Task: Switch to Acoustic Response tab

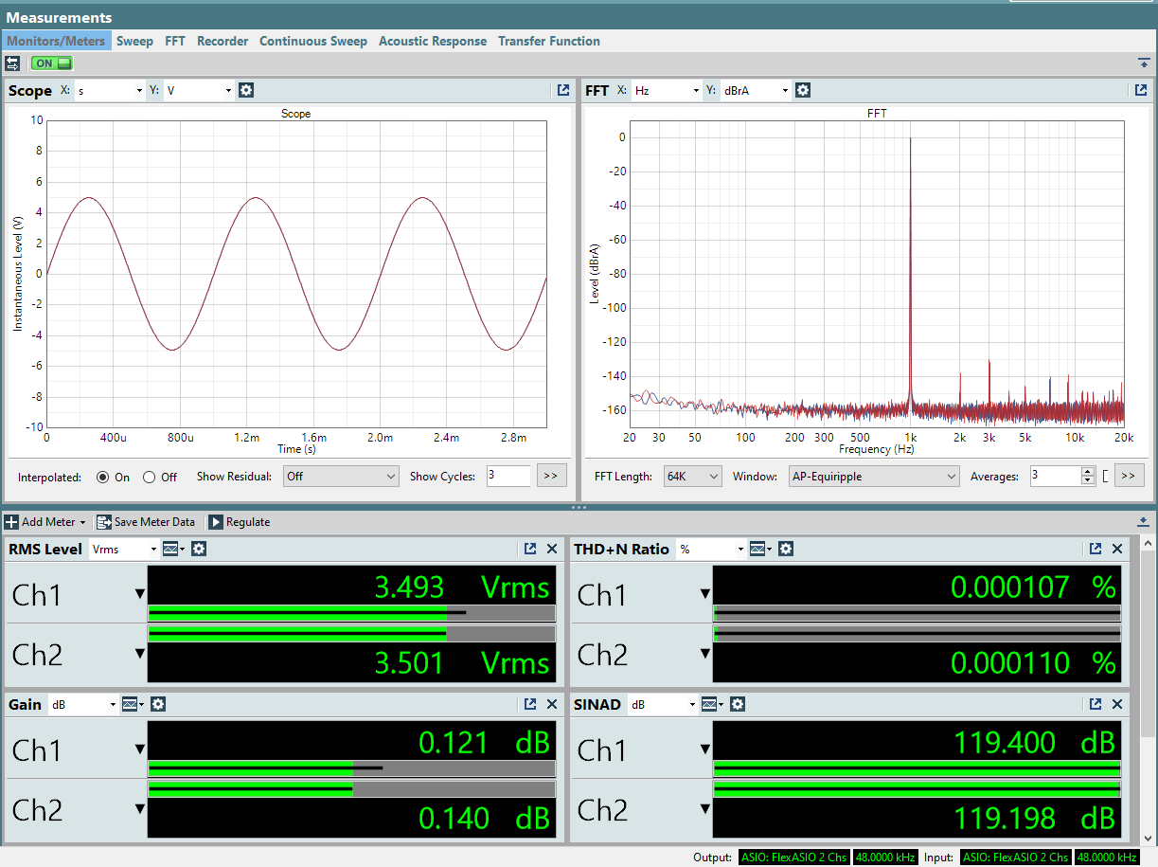Action: (433, 41)
